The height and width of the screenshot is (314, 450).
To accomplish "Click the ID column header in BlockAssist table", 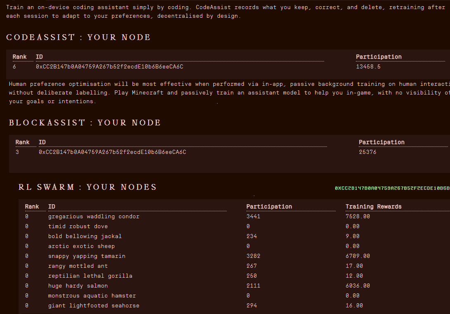I will tap(42, 142).
